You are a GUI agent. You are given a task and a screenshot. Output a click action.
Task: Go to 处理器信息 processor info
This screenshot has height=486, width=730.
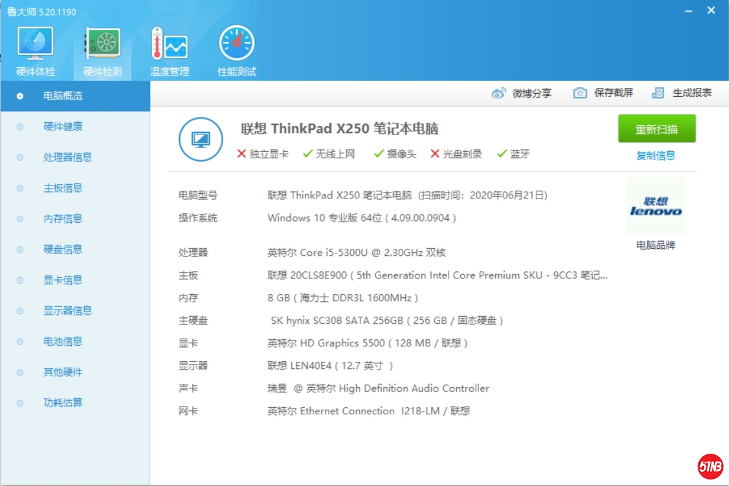coord(67,157)
